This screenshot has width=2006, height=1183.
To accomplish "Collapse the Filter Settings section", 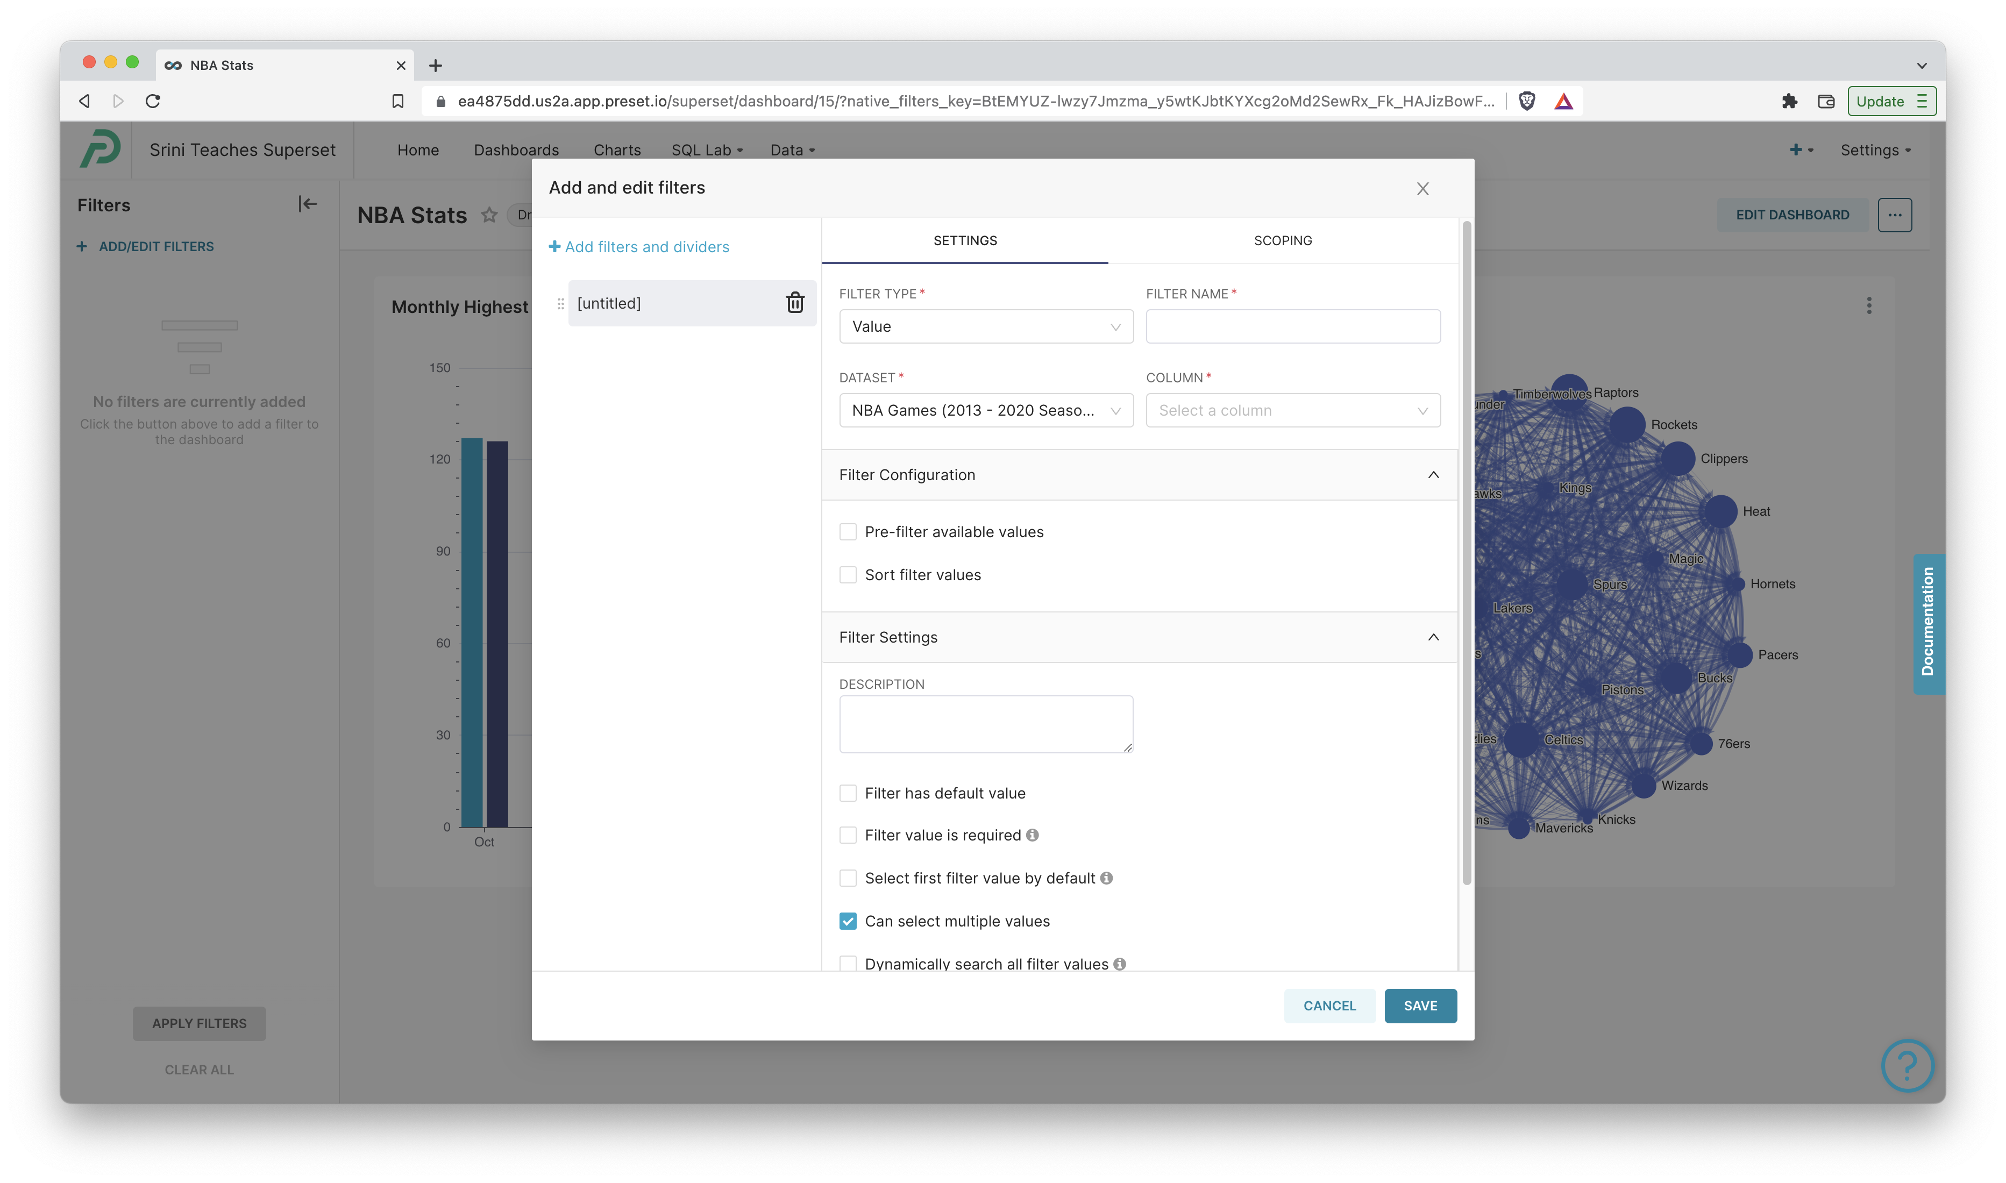I will pos(1434,637).
